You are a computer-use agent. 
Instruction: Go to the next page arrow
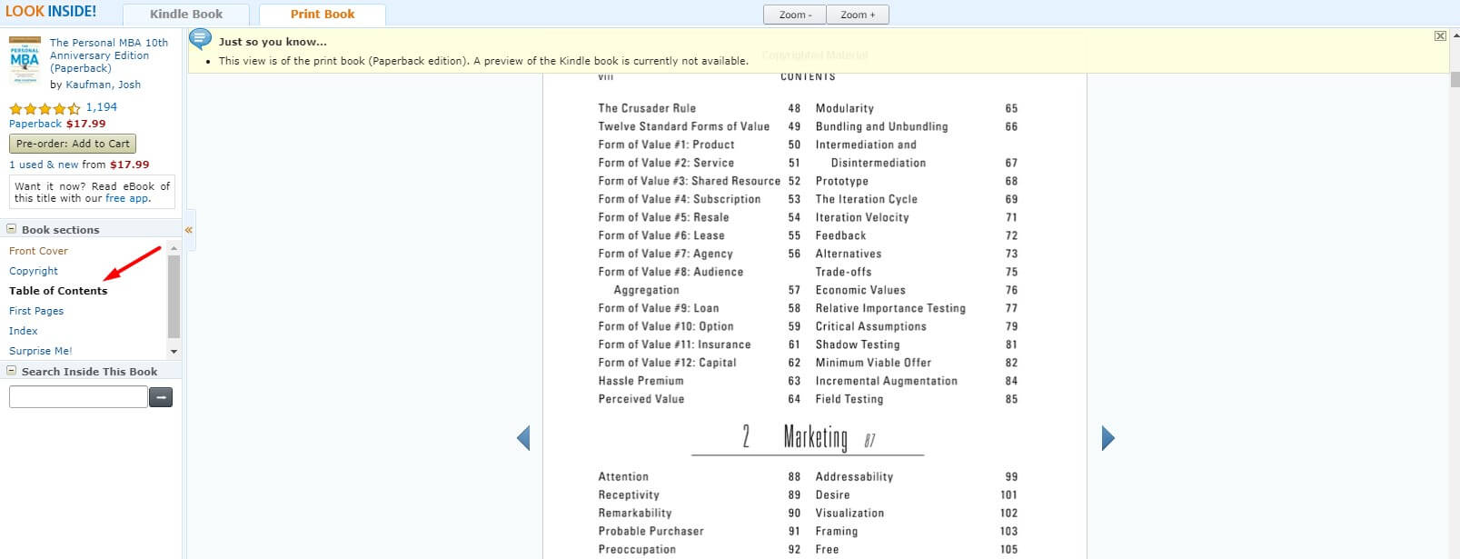point(1107,438)
